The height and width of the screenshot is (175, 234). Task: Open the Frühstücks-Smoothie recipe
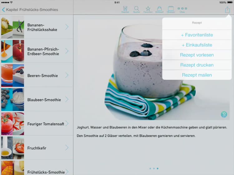click(37, 168)
